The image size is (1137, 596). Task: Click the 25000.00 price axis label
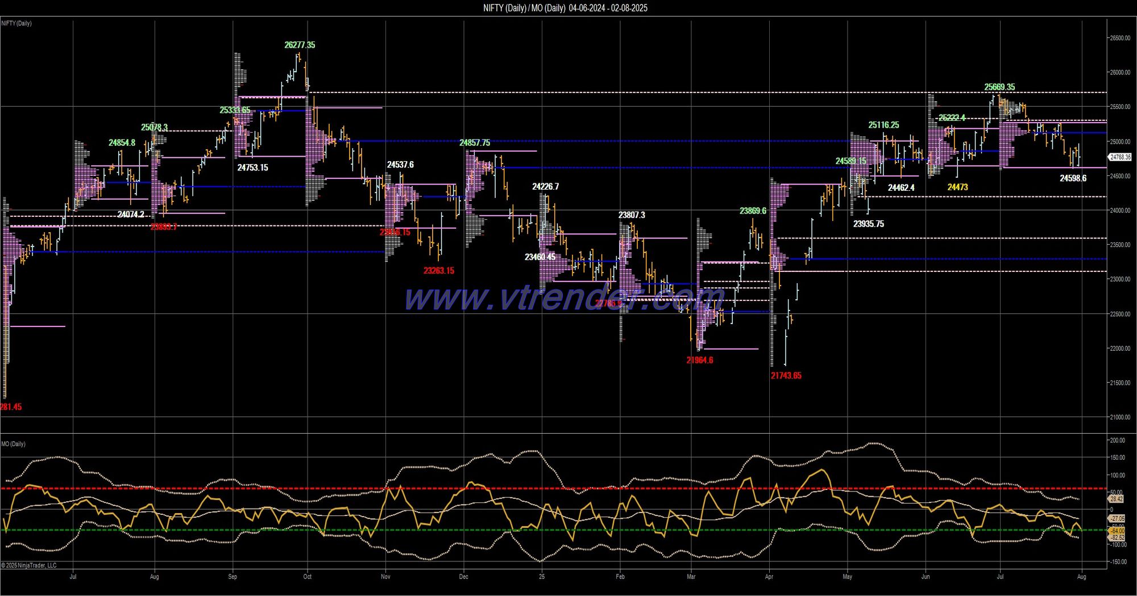pyautogui.click(x=1120, y=141)
